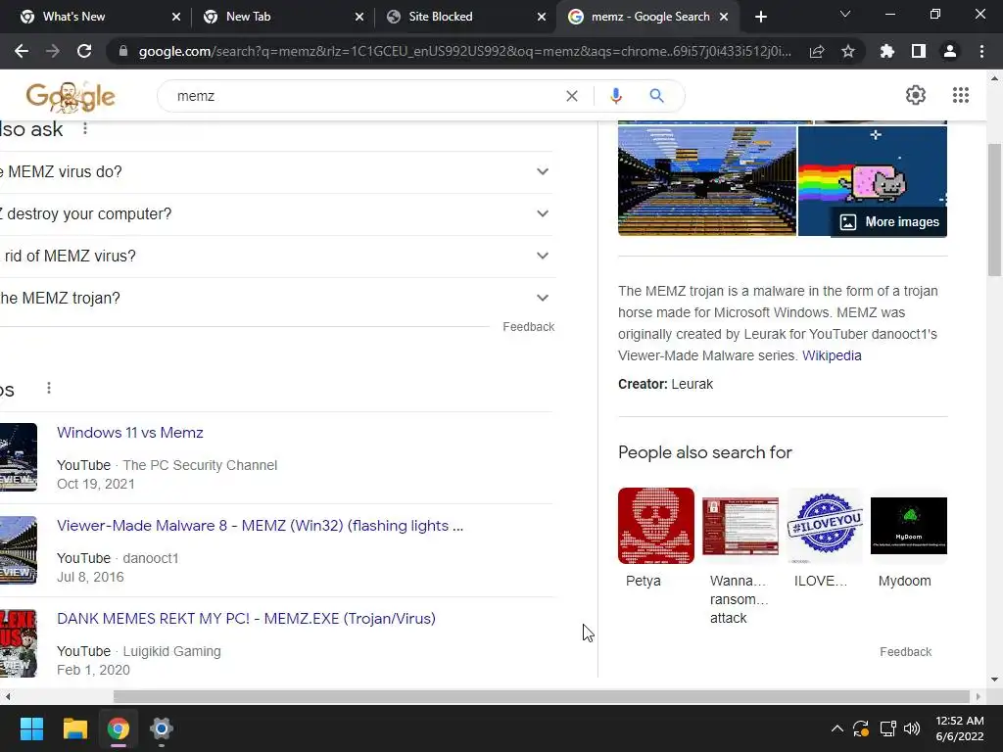
Task: Open DANK MEMES REKT MY PC video
Action: [x=246, y=619]
